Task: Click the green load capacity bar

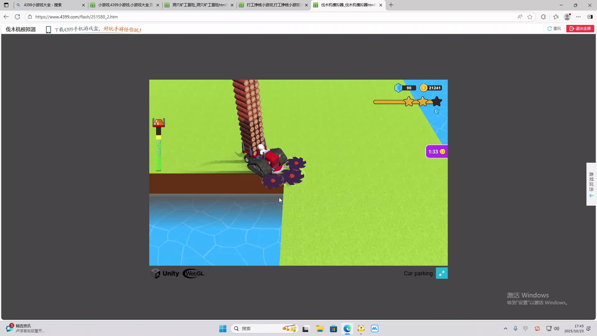Action: coord(159,155)
